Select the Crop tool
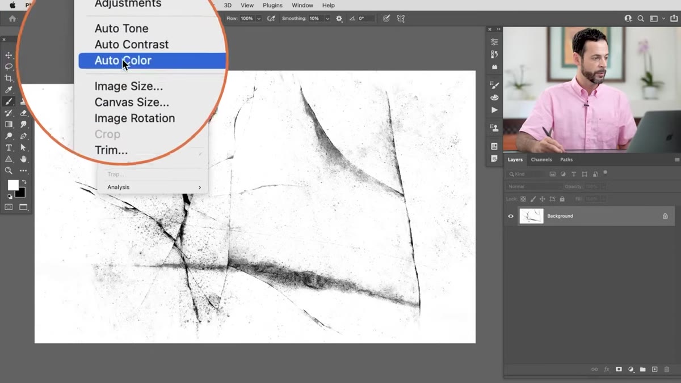Image resolution: width=681 pixels, height=383 pixels. [x=9, y=78]
